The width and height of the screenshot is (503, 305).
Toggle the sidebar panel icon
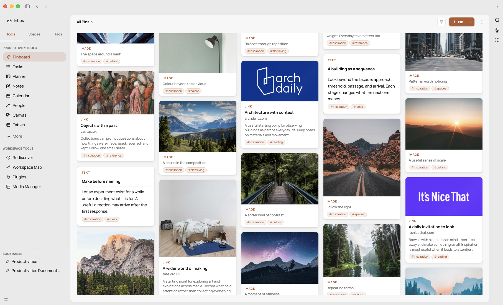pos(27,6)
